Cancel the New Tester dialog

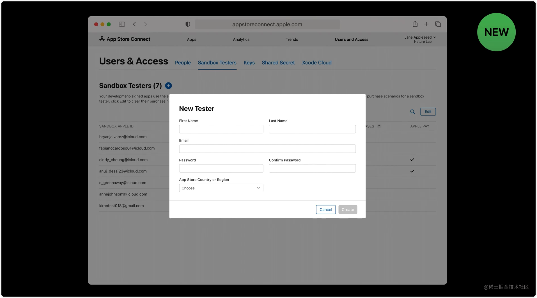click(x=326, y=209)
